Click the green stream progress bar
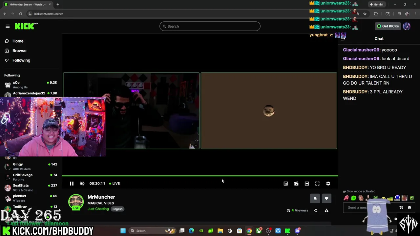The height and width of the screenshot is (236, 420). point(200,176)
